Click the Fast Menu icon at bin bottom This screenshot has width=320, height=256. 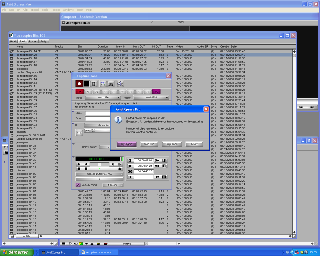[12, 236]
